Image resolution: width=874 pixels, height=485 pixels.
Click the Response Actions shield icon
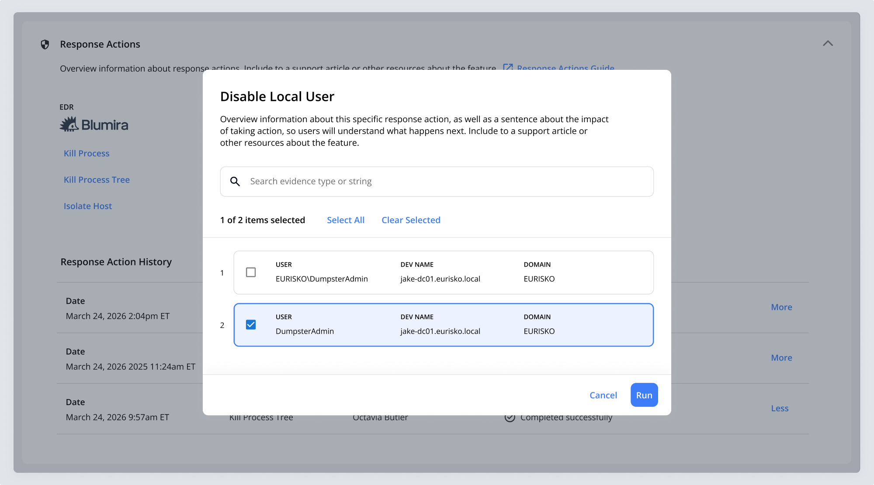pyautogui.click(x=45, y=44)
